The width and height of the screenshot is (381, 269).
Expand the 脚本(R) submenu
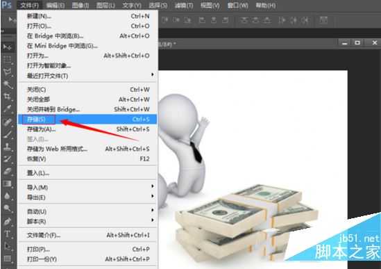tap(87, 221)
